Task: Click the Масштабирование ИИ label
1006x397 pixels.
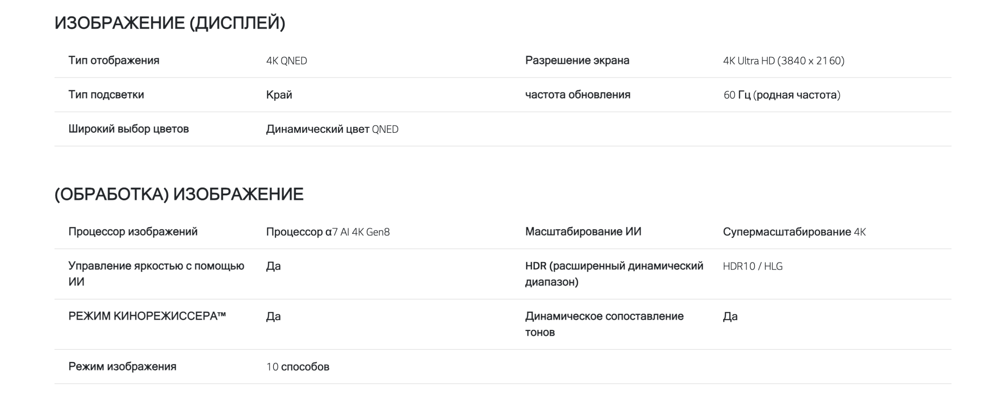Action: coord(583,232)
